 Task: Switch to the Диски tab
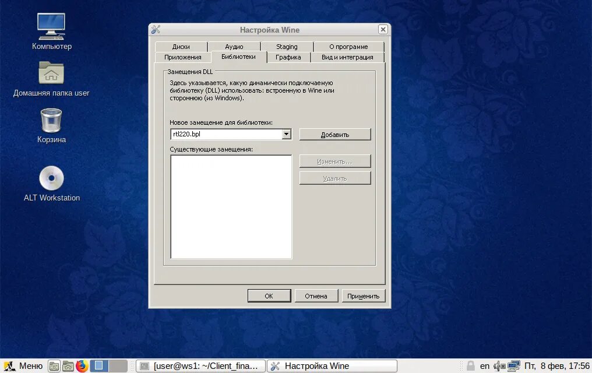pos(181,47)
